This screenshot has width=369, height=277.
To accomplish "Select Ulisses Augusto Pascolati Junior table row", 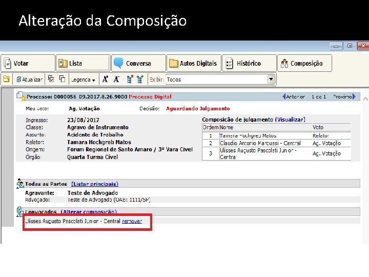I will pyautogui.click(x=276, y=153).
